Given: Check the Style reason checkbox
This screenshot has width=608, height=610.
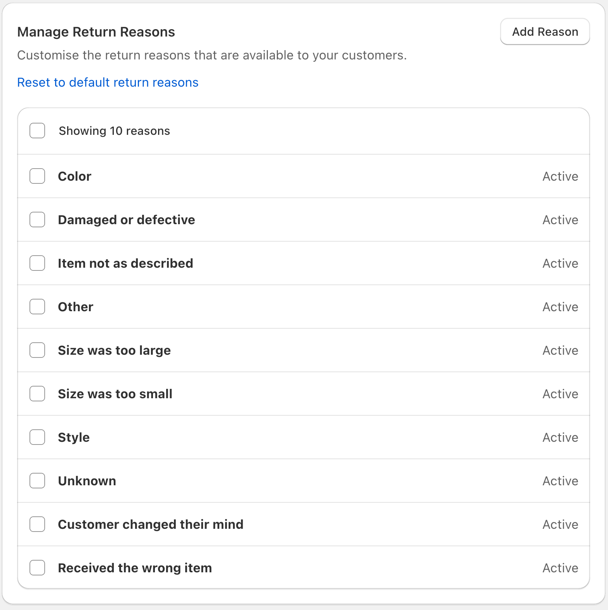Looking at the screenshot, I should pos(37,437).
